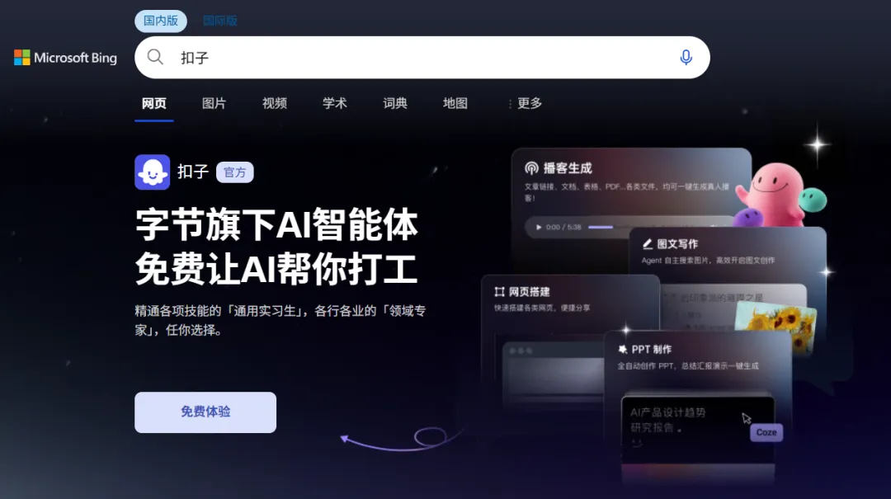
Task: Click the sunflower image thumbnail
Action: point(775,326)
